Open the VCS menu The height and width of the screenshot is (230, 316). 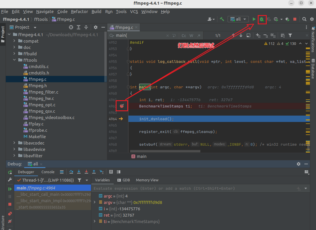click(134, 12)
